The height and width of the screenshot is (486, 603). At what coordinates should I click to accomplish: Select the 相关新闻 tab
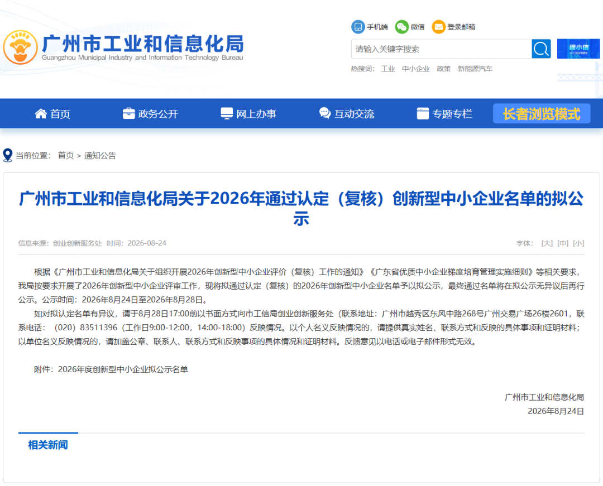48,445
